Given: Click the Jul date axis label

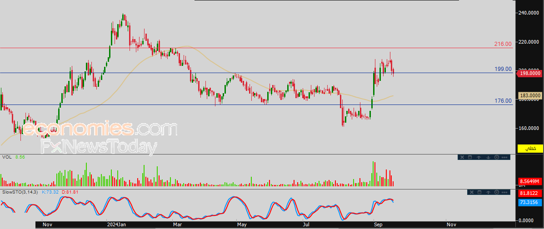Looking at the screenshot, I should click(x=306, y=225).
